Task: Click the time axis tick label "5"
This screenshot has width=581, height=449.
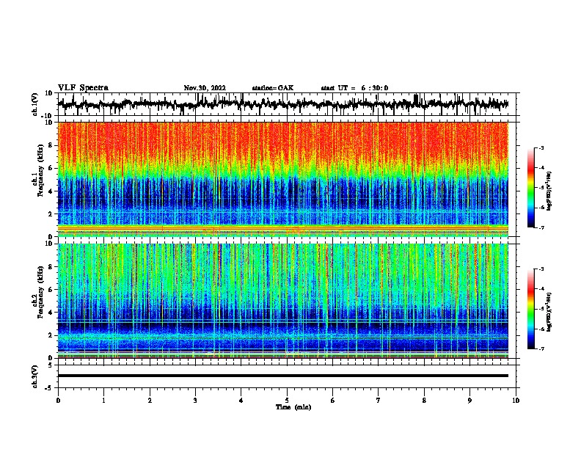Action: tap(287, 401)
